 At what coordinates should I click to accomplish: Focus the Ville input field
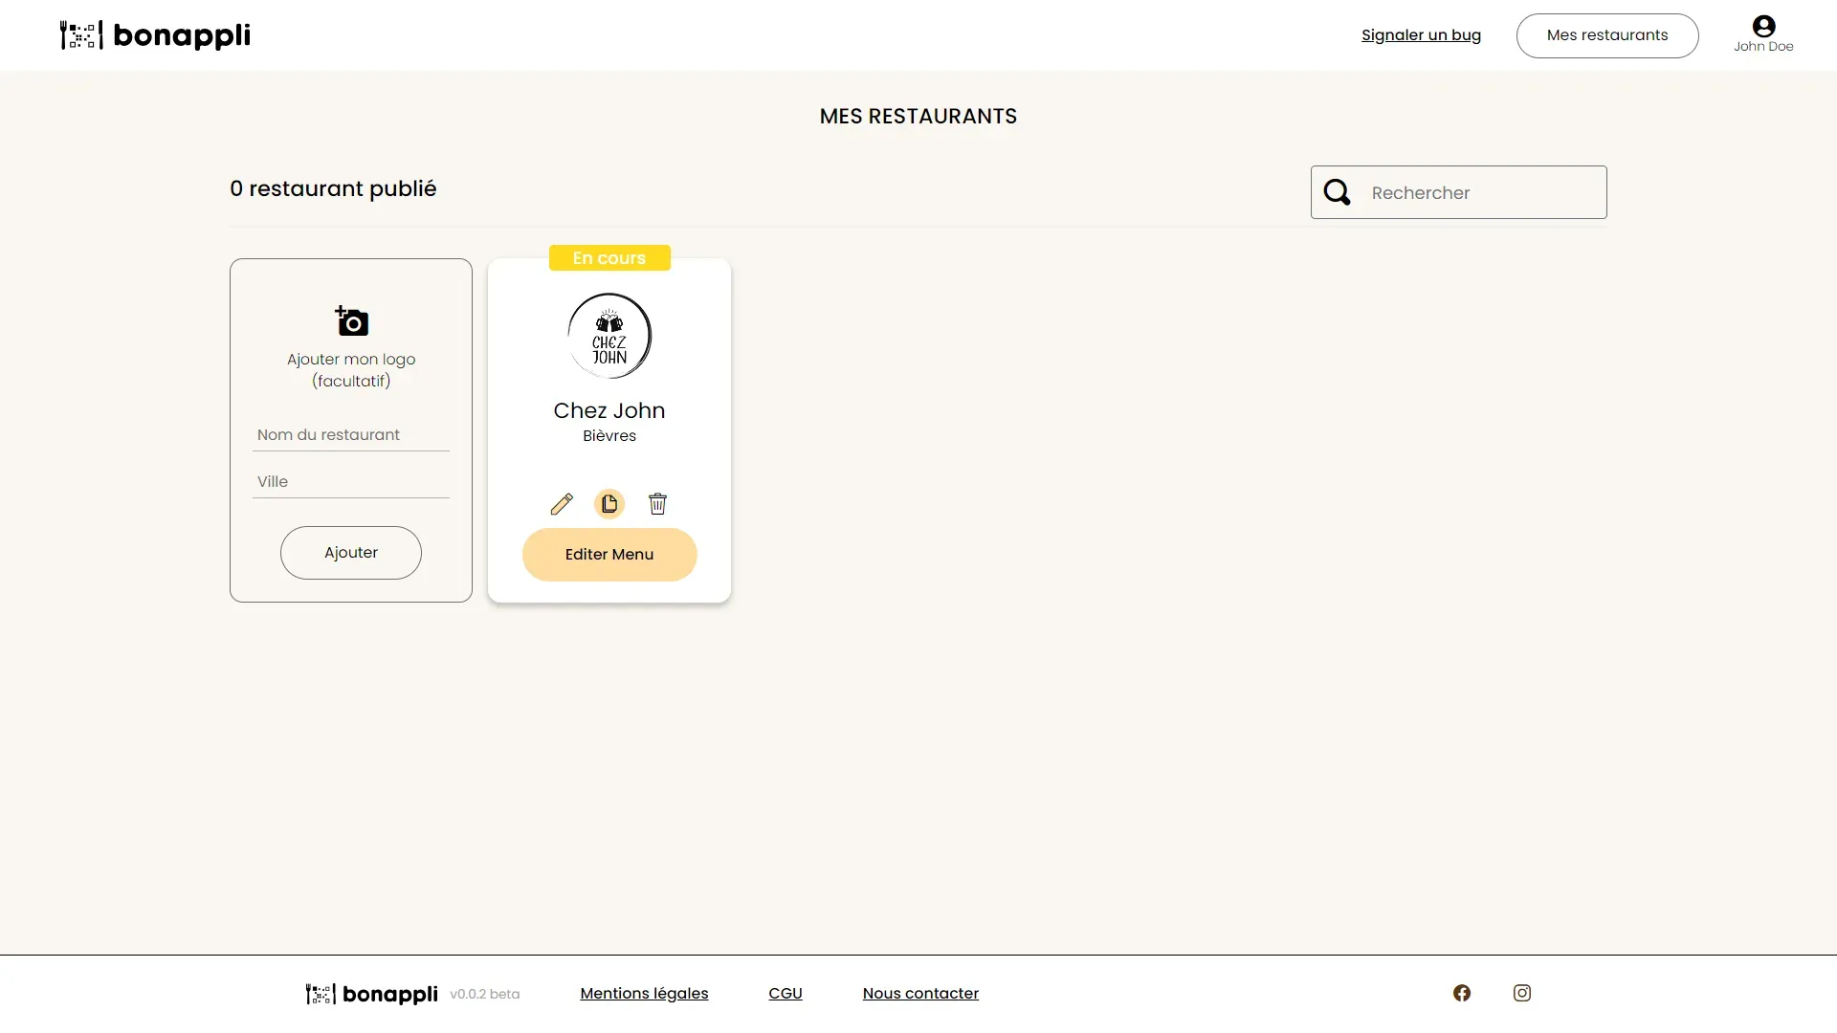pyautogui.click(x=351, y=482)
